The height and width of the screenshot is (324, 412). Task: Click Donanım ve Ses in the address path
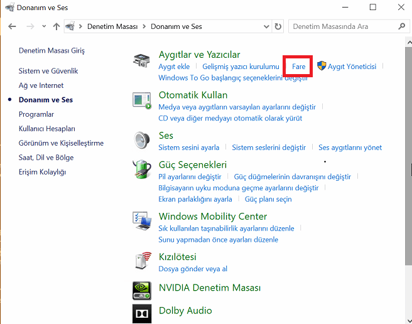click(176, 26)
